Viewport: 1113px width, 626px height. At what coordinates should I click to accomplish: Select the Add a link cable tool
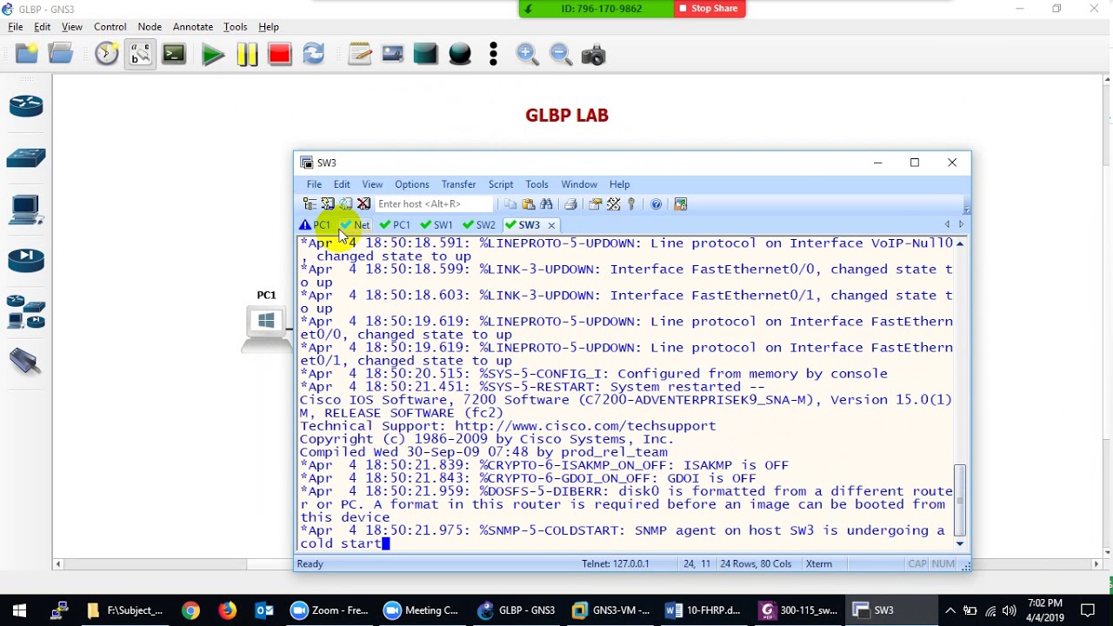point(26,361)
